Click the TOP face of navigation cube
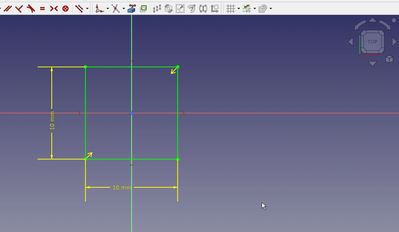This screenshot has height=232, width=399. (372, 42)
